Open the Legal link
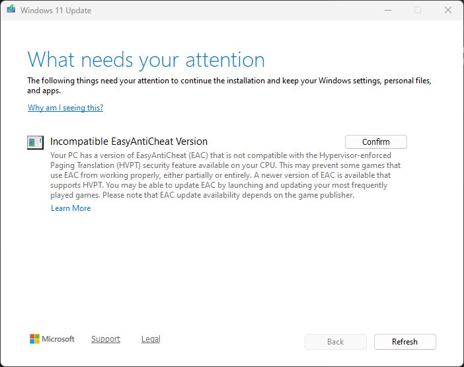The image size is (464, 367). coord(151,339)
